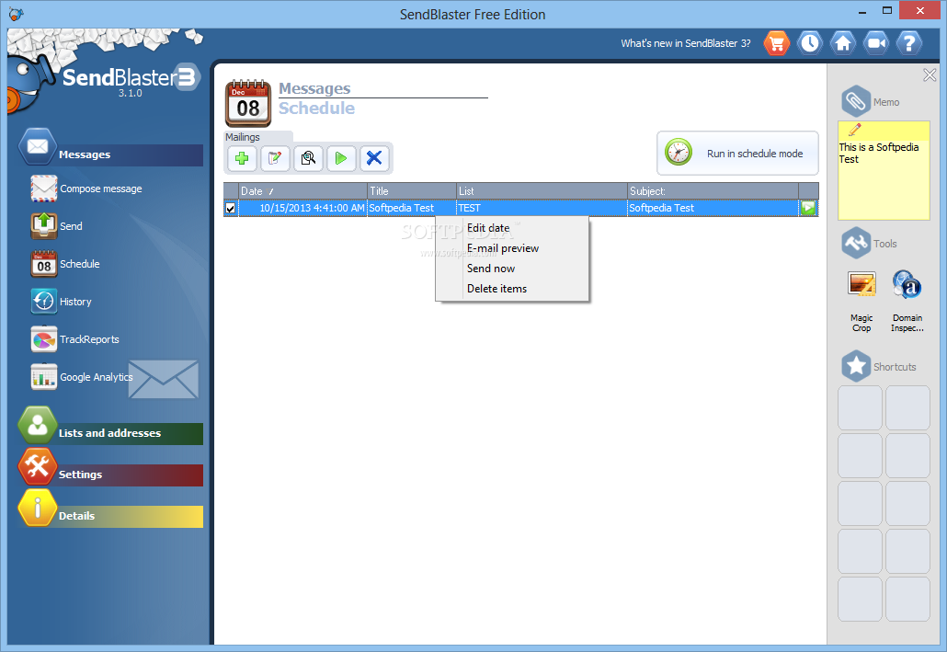This screenshot has width=947, height=652.
Task: Sort by the Subject column header
Action: point(713,191)
